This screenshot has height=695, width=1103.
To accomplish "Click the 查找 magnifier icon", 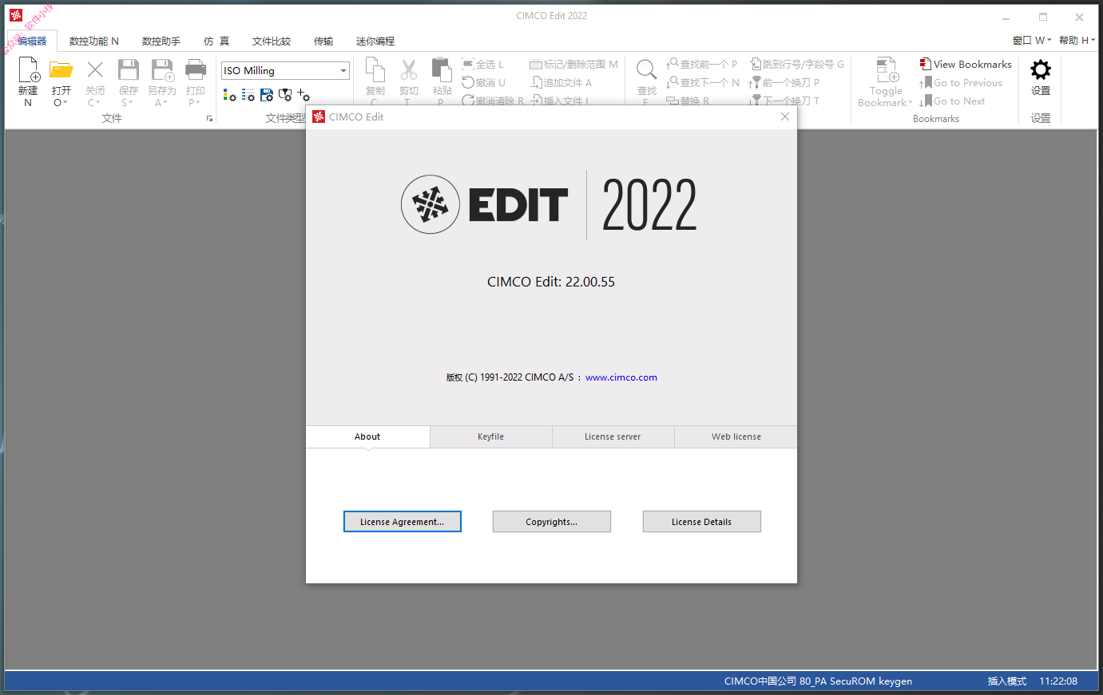I will click(647, 70).
